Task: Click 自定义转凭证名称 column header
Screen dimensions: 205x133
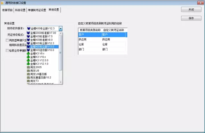Action: [x=114, y=30]
